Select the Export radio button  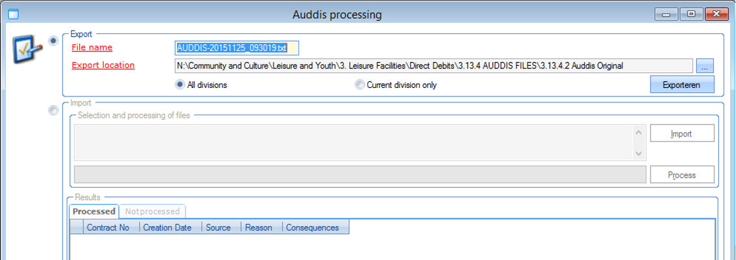[x=54, y=42]
